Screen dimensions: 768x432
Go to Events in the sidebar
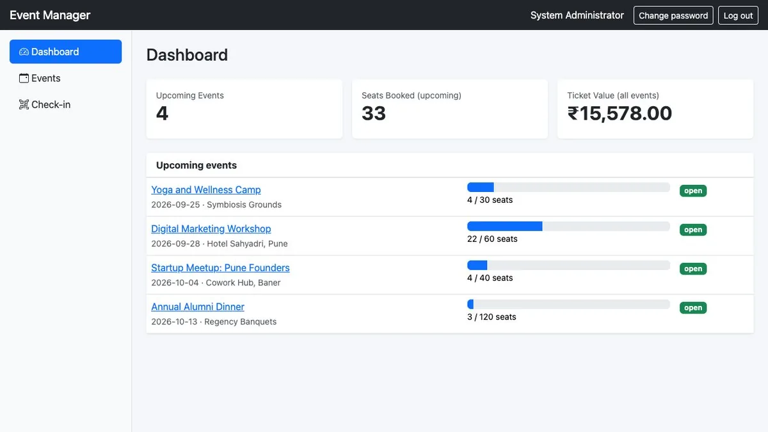pyautogui.click(x=65, y=78)
